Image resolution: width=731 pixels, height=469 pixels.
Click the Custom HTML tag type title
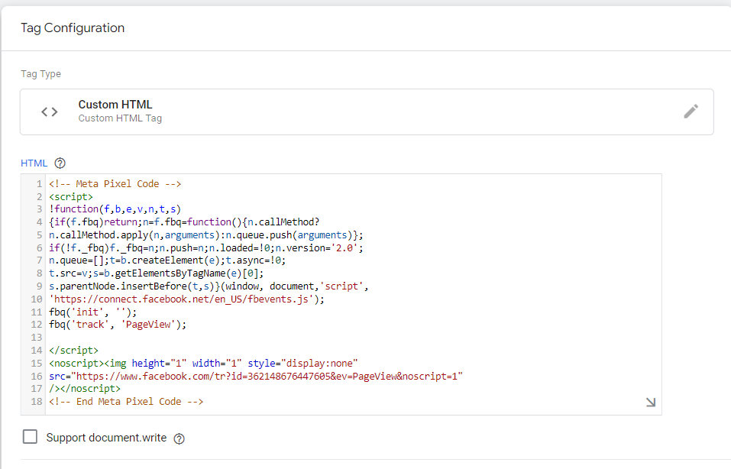tap(115, 105)
